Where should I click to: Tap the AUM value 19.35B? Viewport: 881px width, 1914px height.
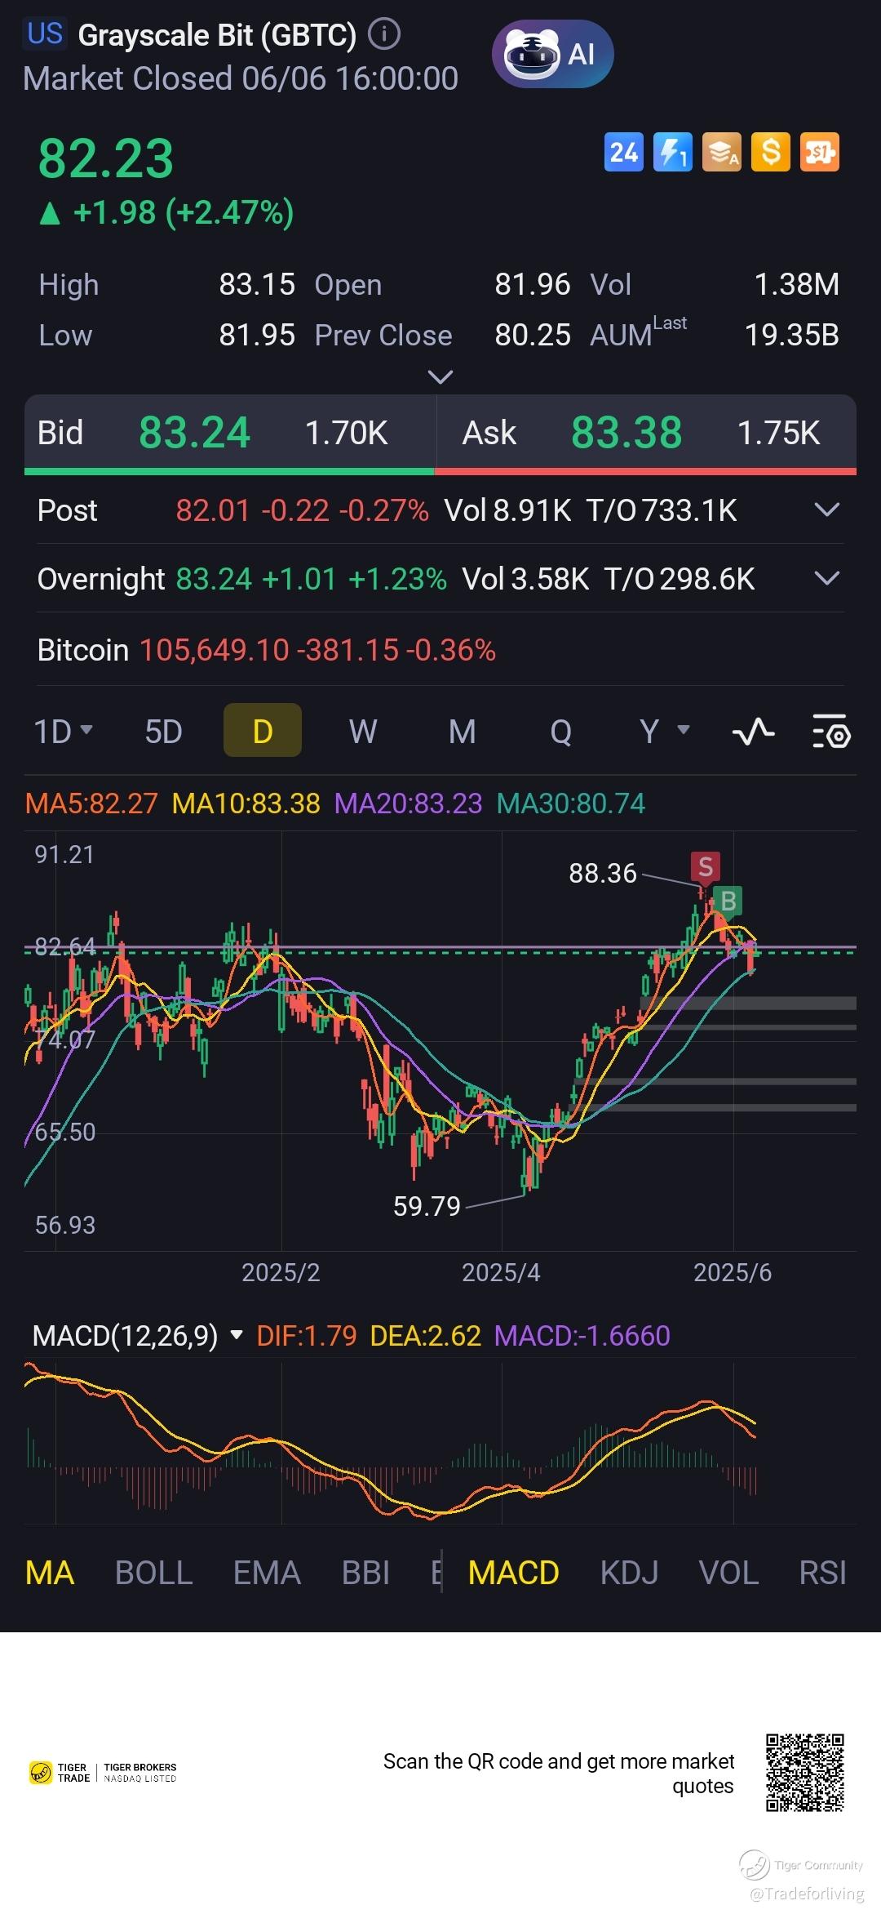tap(792, 335)
